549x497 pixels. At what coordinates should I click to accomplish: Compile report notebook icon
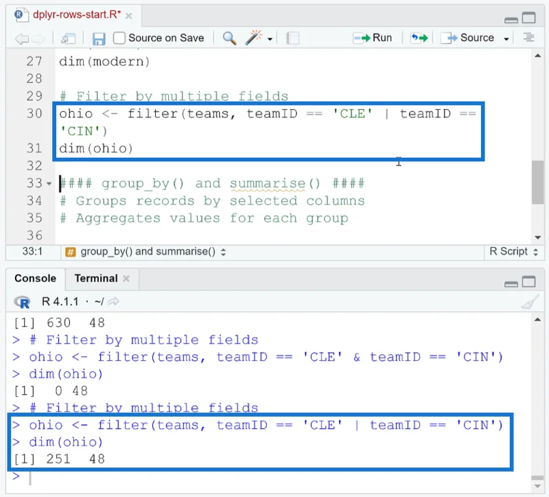click(x=293, y=38)
